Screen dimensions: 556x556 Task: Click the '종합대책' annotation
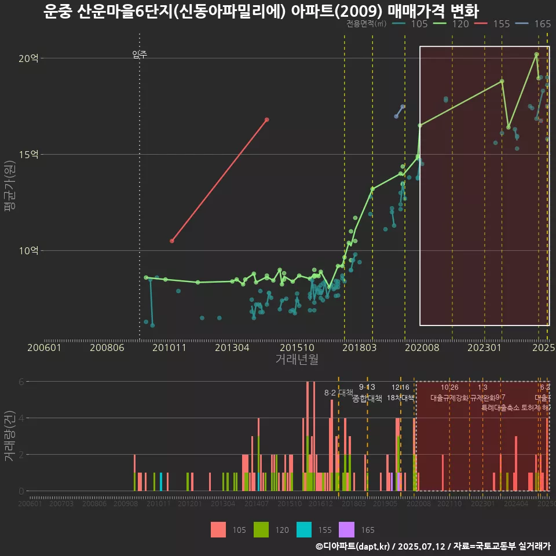367,398
